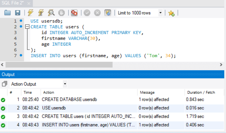Click the left arrow of horizontal scrollbar

(x=2, y=65)
